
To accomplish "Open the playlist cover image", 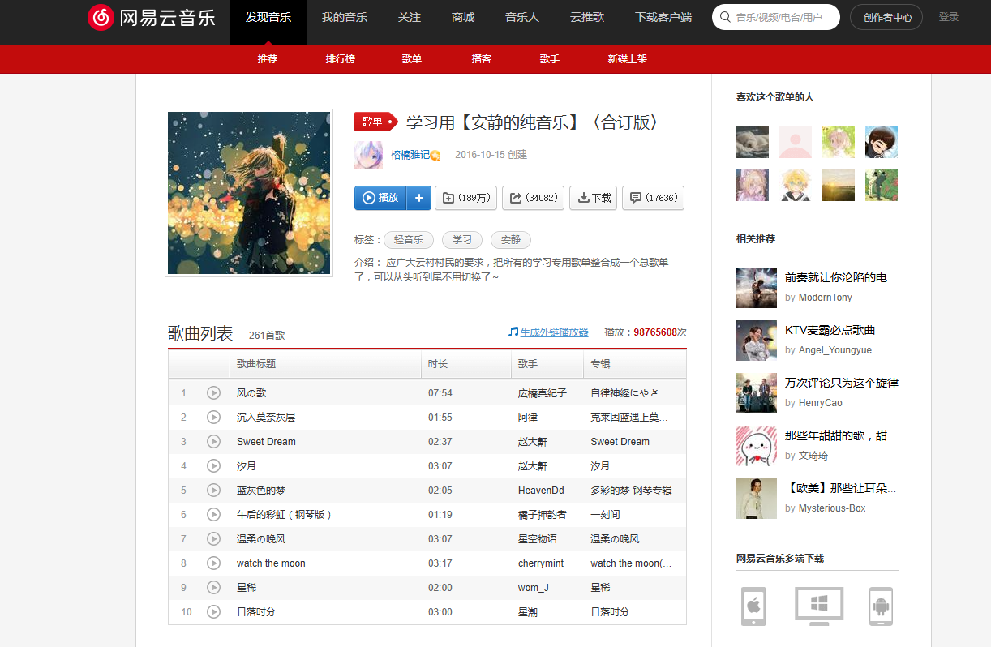I will [249, 193].
